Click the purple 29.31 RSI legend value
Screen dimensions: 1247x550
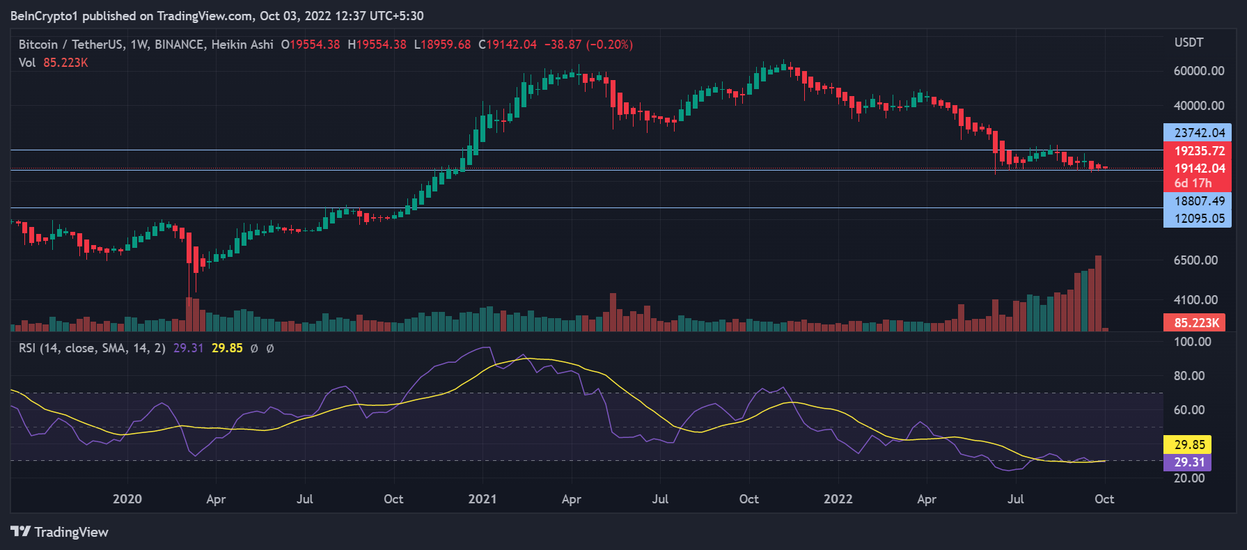click(188, 348)
